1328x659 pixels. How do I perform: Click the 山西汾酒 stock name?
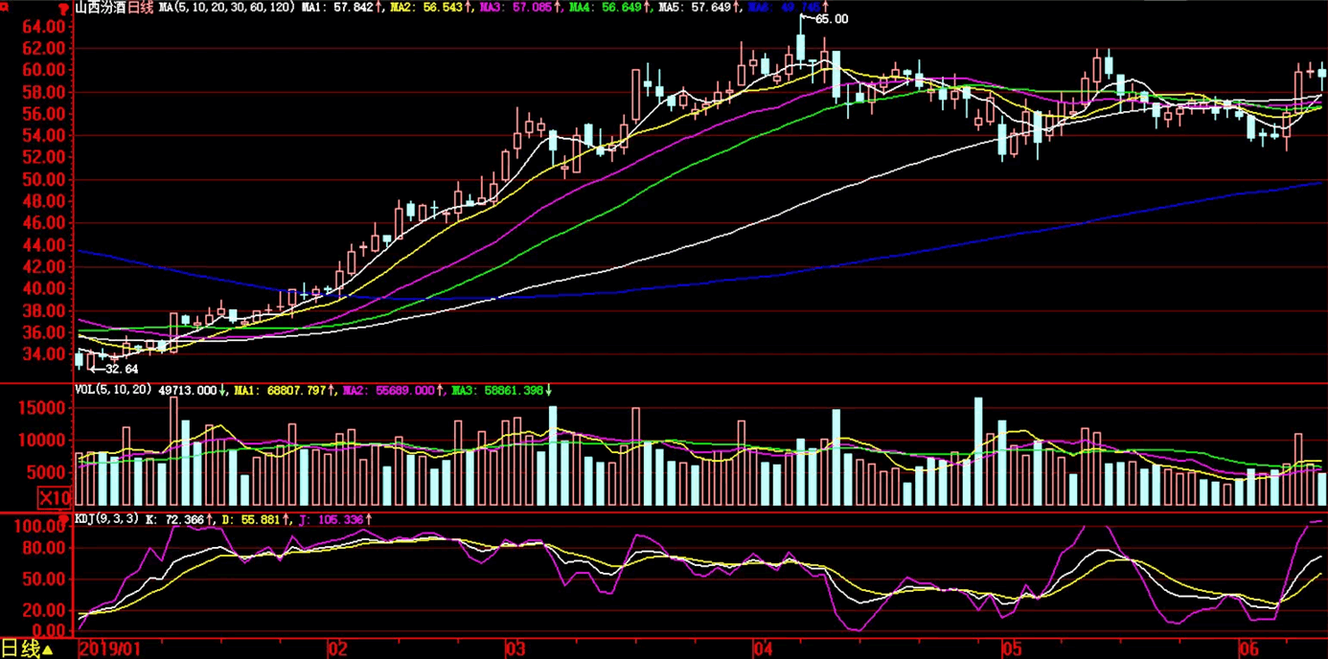[101, 8]
